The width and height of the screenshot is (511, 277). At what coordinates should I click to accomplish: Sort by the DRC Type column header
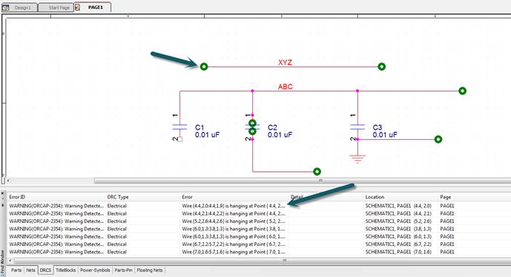[x=118, y=197]
